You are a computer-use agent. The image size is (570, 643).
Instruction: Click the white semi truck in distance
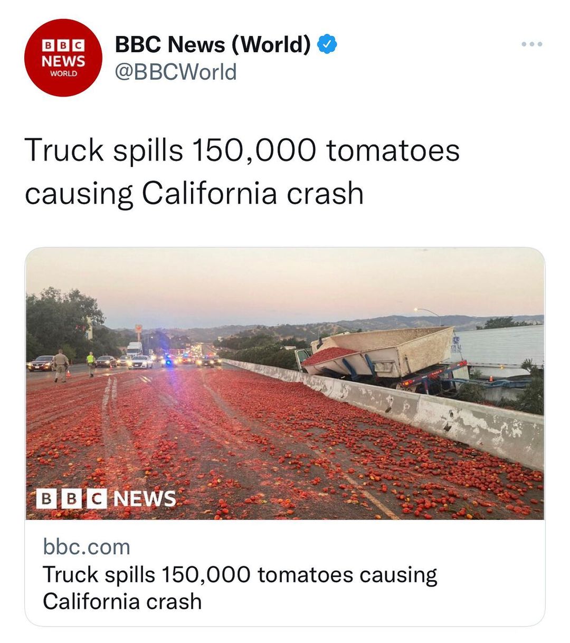[134, 349]
